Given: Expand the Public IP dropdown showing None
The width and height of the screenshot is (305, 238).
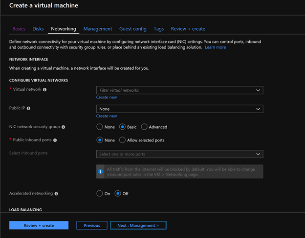Looking at the screenshot, I should 180,109.
